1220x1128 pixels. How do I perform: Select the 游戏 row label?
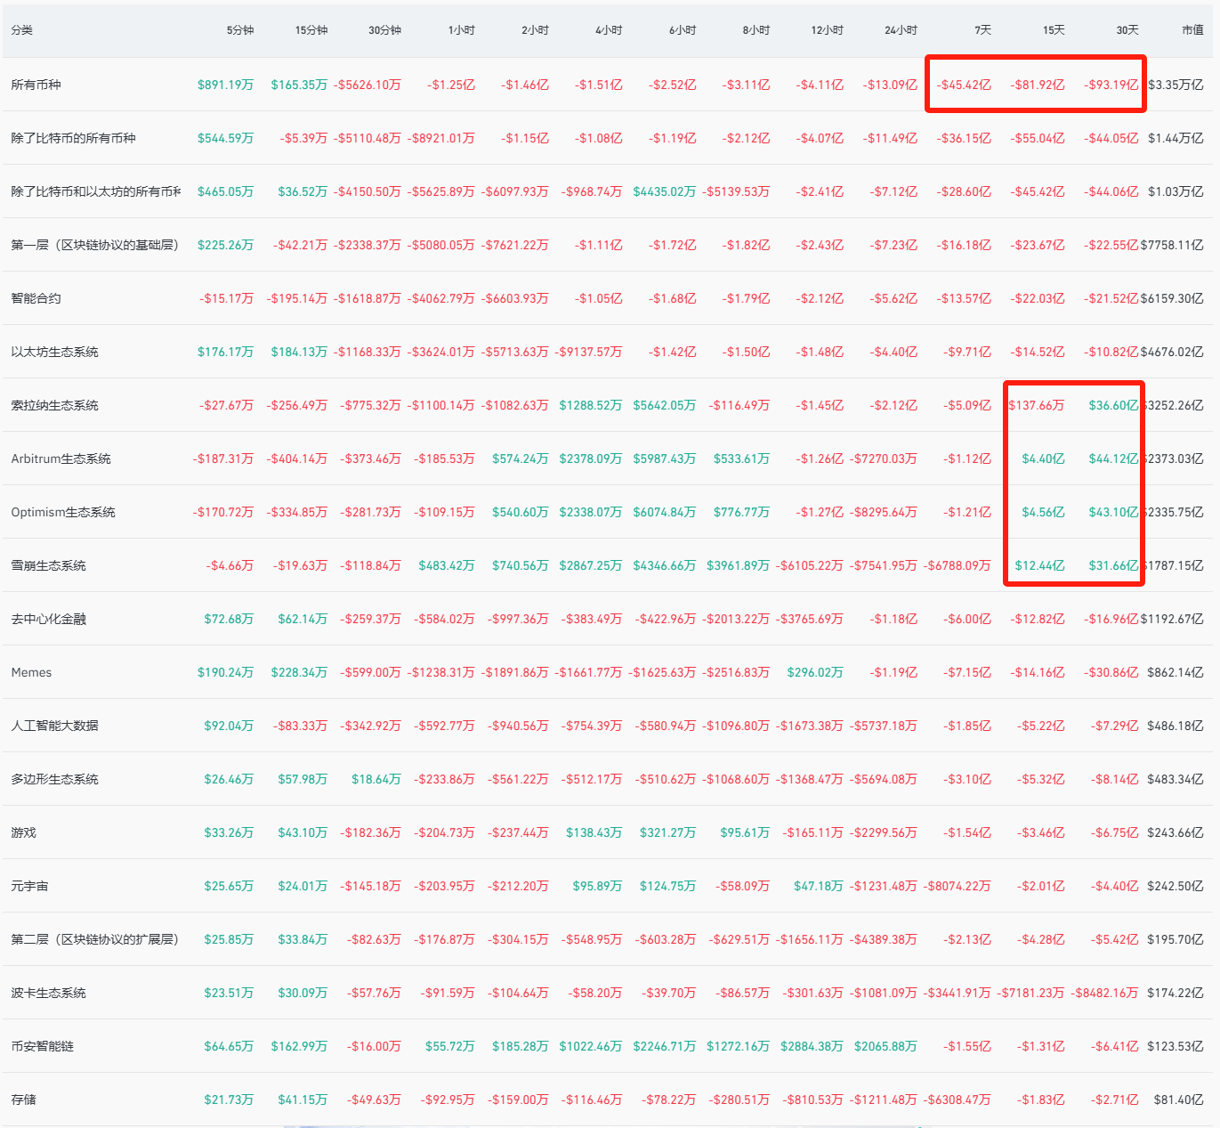23,832
